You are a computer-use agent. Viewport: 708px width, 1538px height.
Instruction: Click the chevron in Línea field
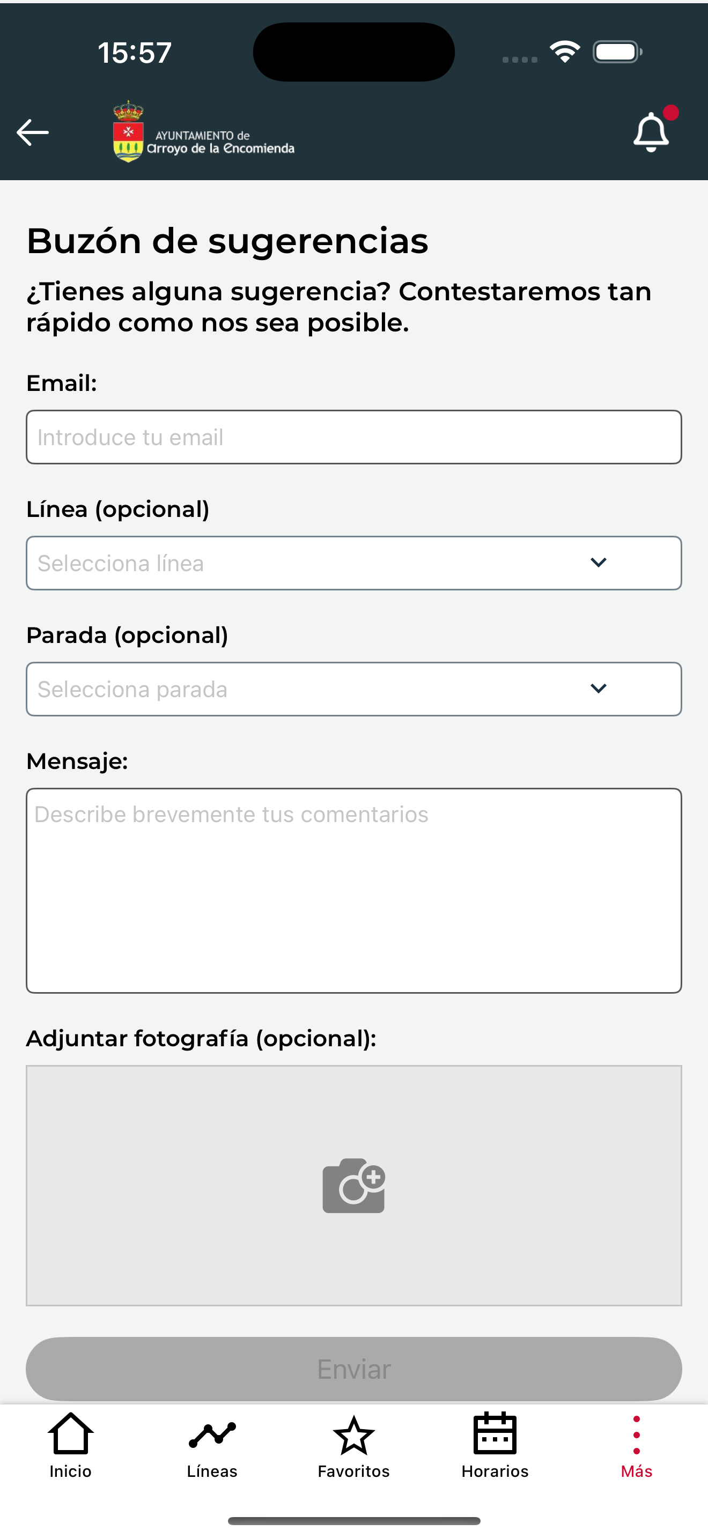598,563
